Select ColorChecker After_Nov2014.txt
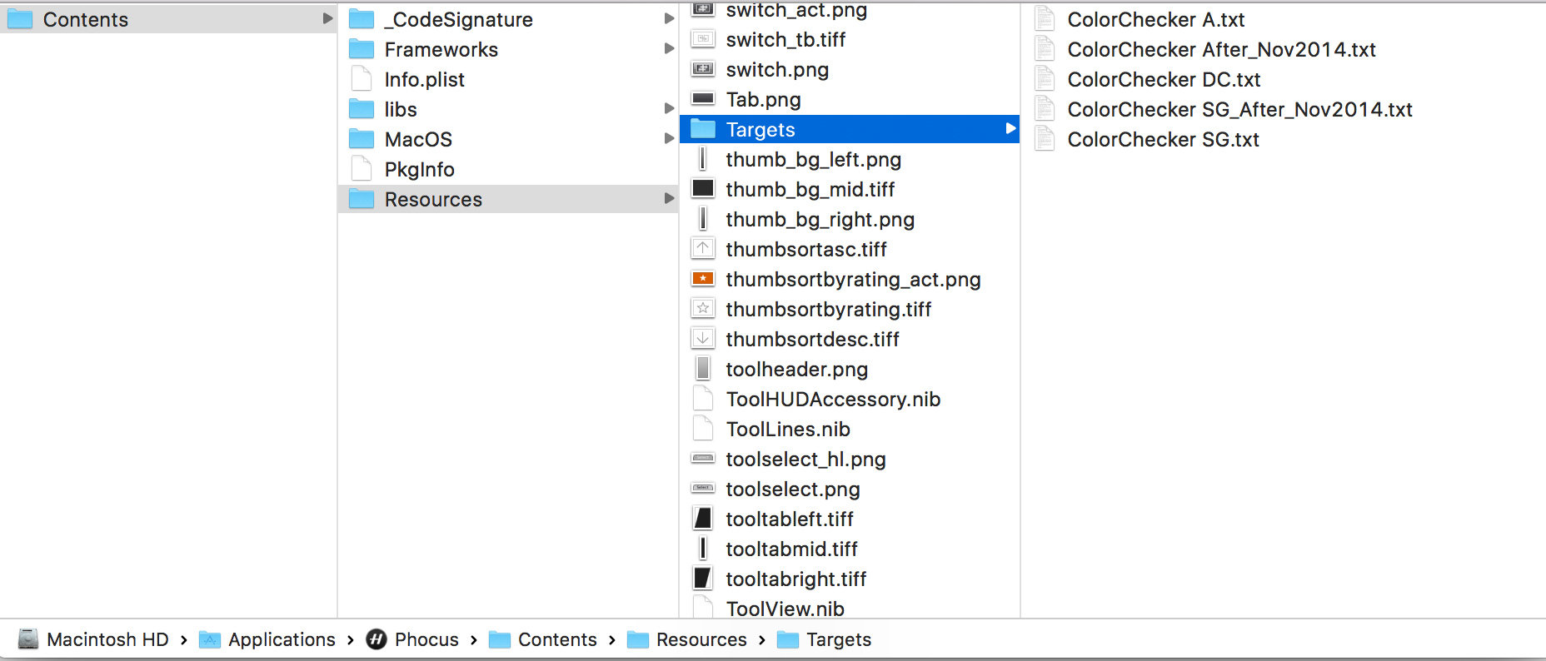This screenshot has height=661, width=1546. [1221, 49]
